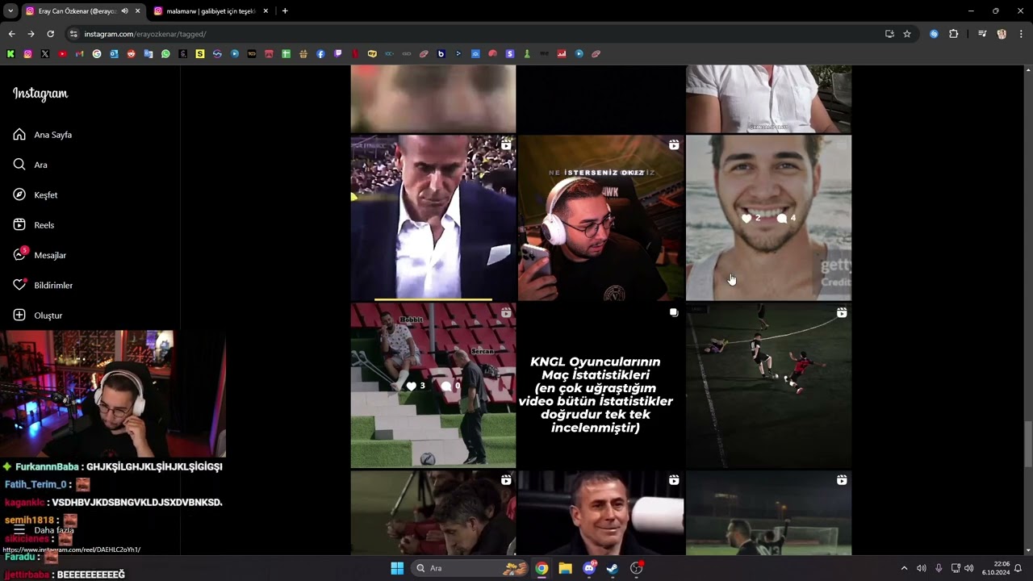Open the Kick bookmark

coord(10,54)
